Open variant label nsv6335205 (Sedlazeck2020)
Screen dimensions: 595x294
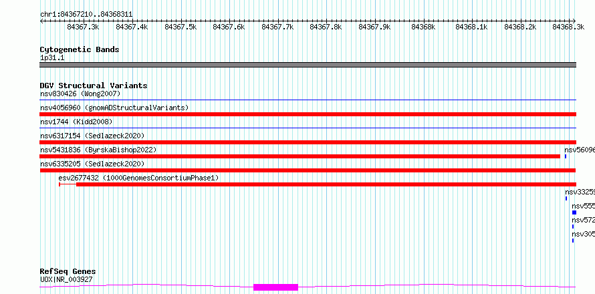coord(92,164)
